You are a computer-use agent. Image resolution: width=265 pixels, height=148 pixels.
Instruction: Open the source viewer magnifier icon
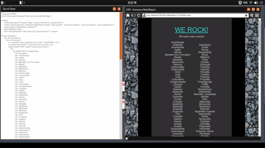252,15
